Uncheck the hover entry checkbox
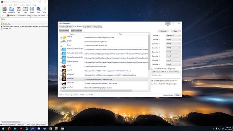 coord(61,67)
